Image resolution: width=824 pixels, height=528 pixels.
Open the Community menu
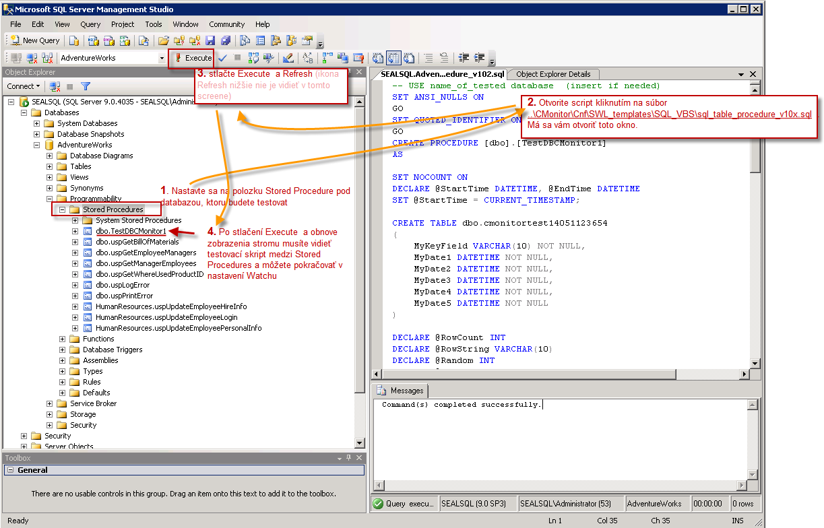(x=227, y=24)
